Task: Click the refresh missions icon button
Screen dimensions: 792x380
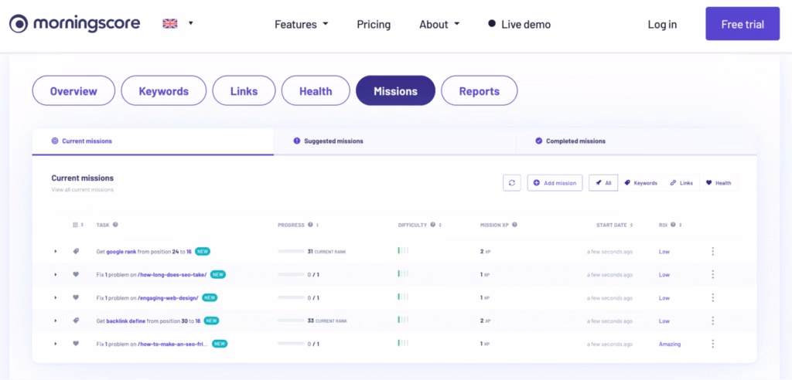Action: click(511, 183)
